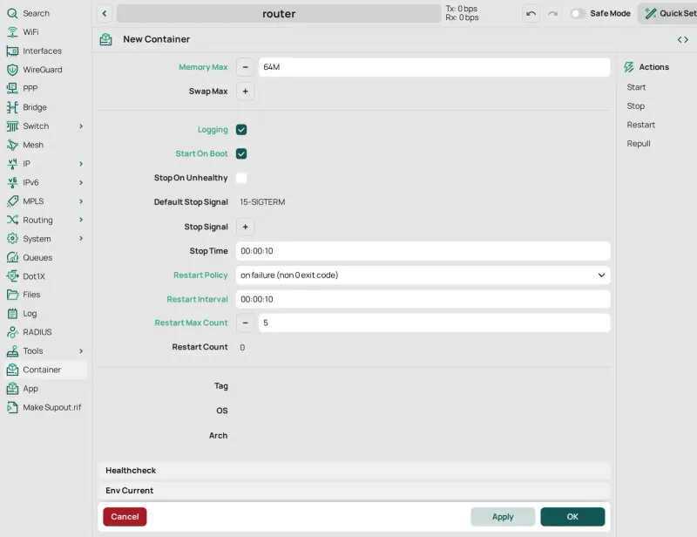697x537 pixels.
Task: Click the Search magnifier icon in sidebar
Action: click(12, 13)
